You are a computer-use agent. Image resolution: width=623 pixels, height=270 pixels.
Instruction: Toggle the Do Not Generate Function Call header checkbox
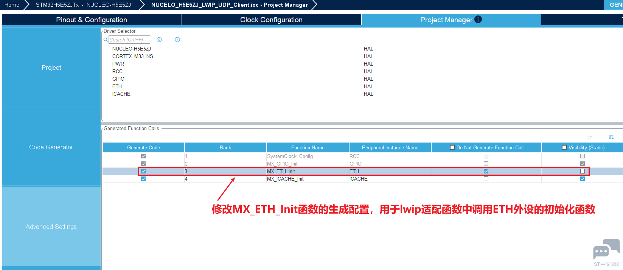pos(452,147)
